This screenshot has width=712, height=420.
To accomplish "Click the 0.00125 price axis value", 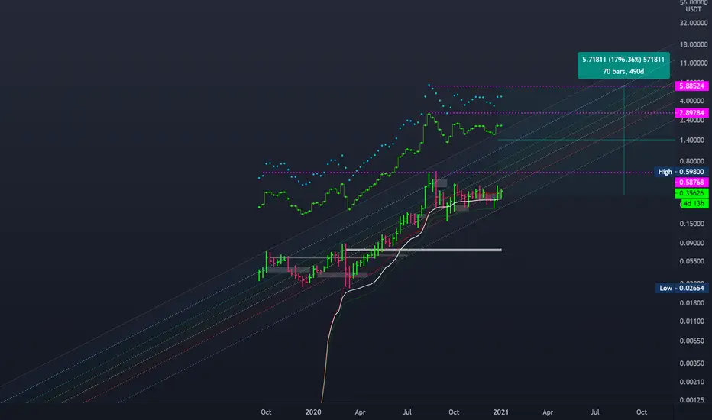I will point(694,400).
